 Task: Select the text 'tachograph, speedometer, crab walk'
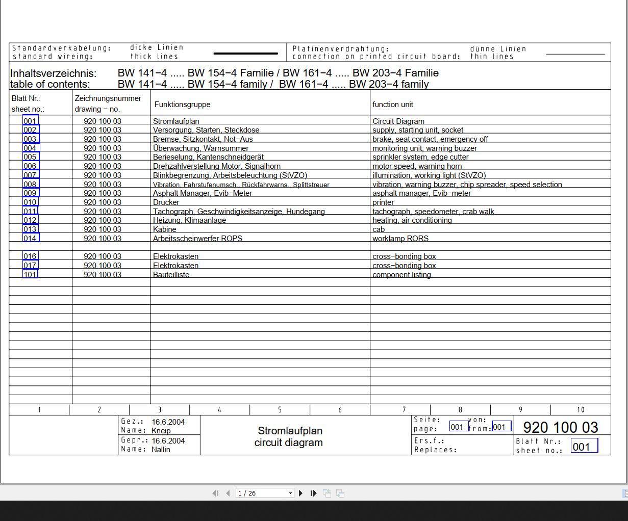(x=433, y=212)
